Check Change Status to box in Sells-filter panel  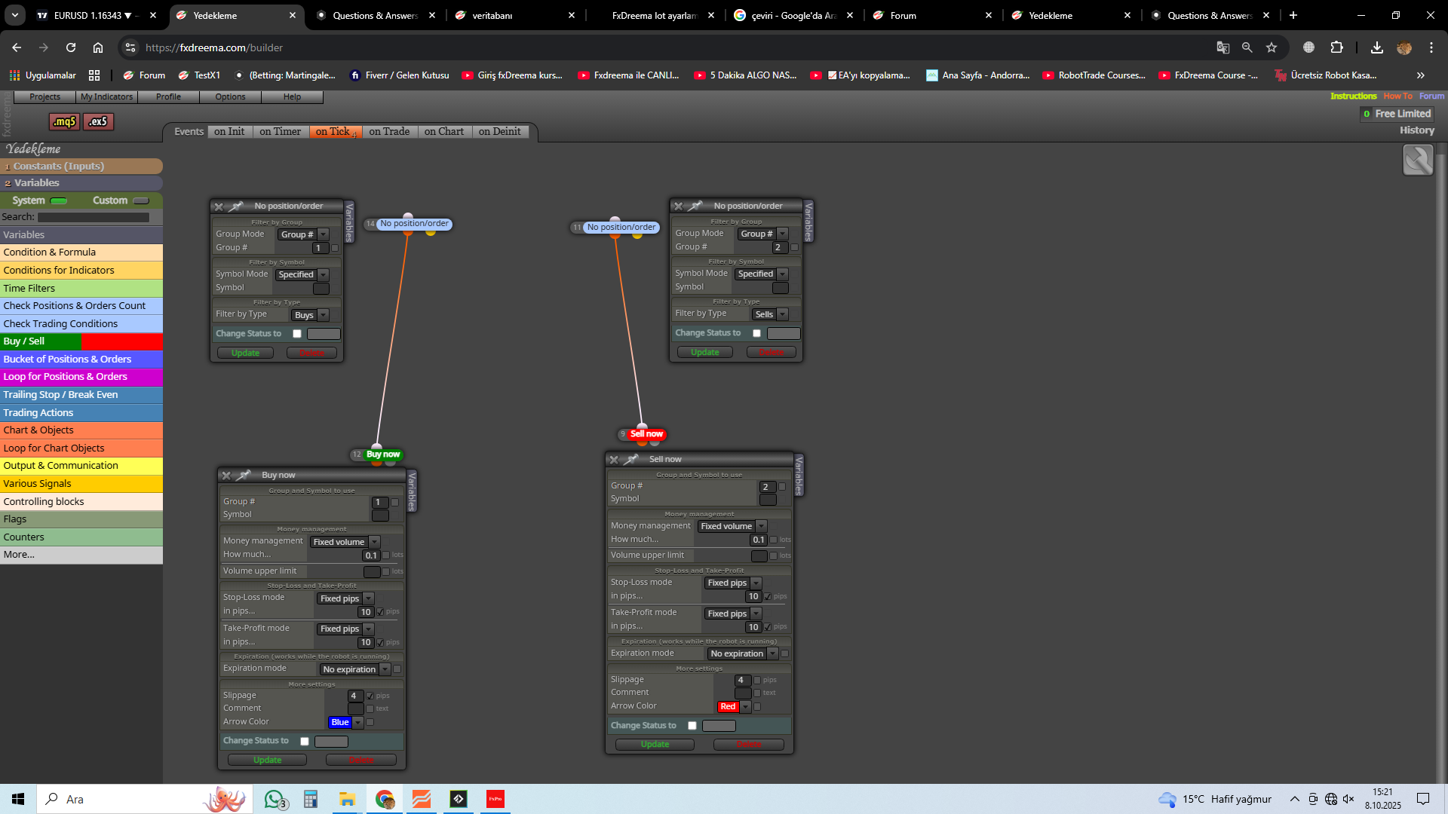[x=756, y=333]
